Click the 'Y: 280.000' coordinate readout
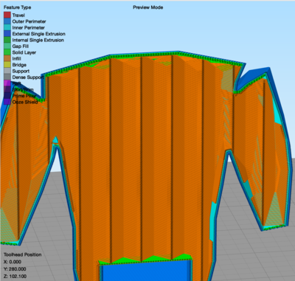295x281 pixels. (15, 269)
